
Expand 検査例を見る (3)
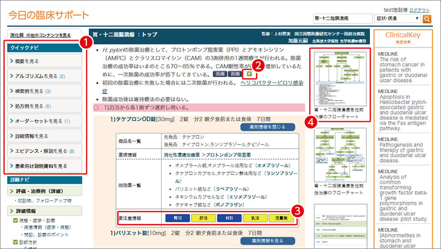[x=45, y=91]
